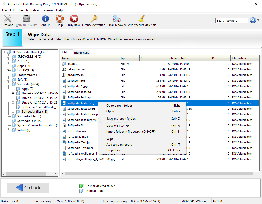The image size is (262, 204).
Task: Open the Search menu
Action: pyautogui.click(x=23, y=10)
